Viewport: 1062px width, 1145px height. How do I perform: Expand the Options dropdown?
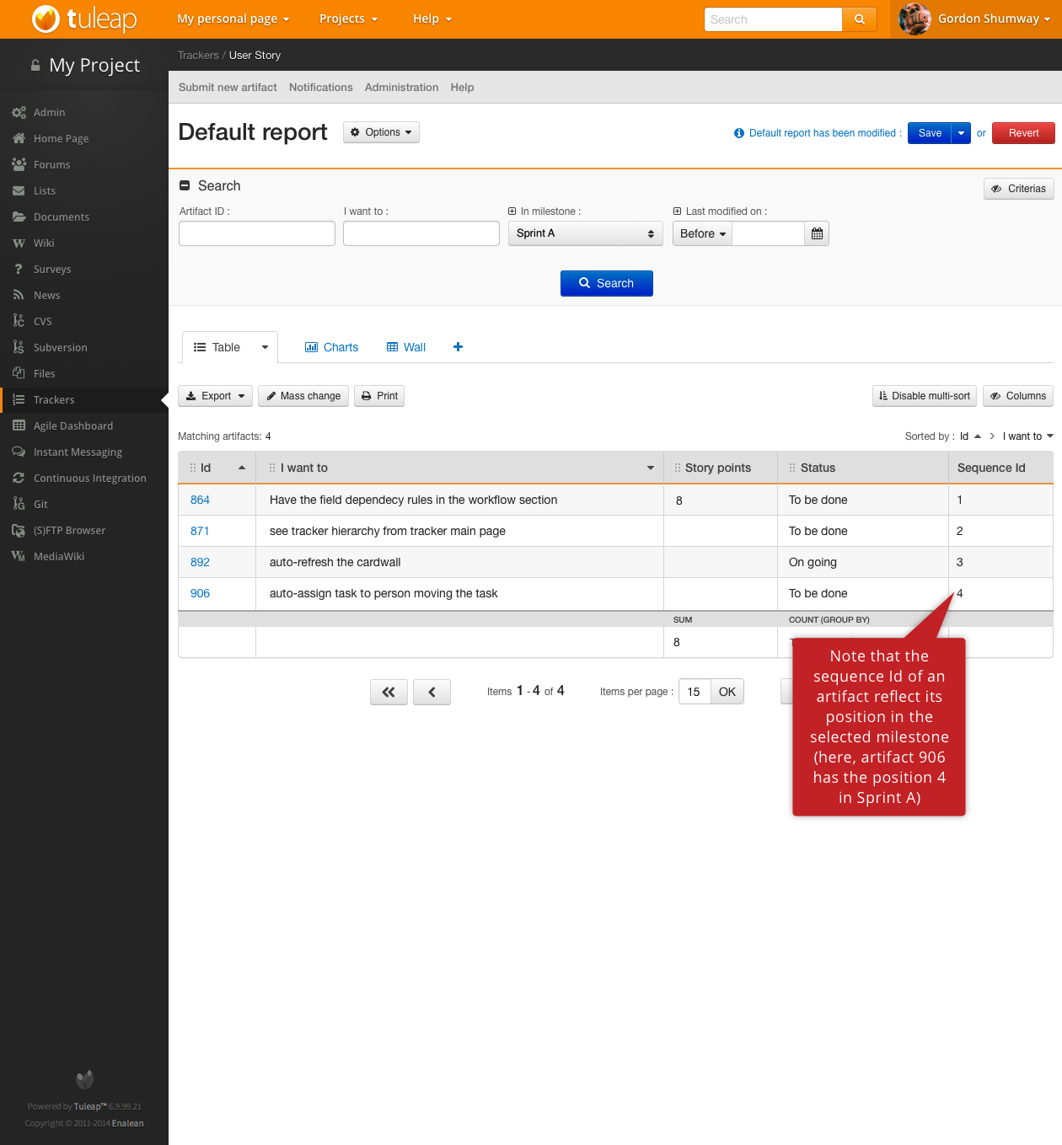click(x=381, y=132)
